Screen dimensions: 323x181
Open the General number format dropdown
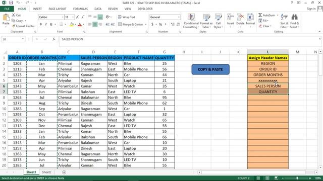tap(179, 17)
